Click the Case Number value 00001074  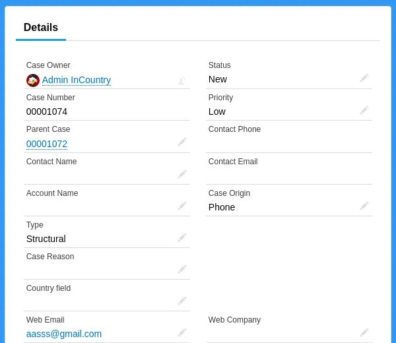(x=47, y=111)
